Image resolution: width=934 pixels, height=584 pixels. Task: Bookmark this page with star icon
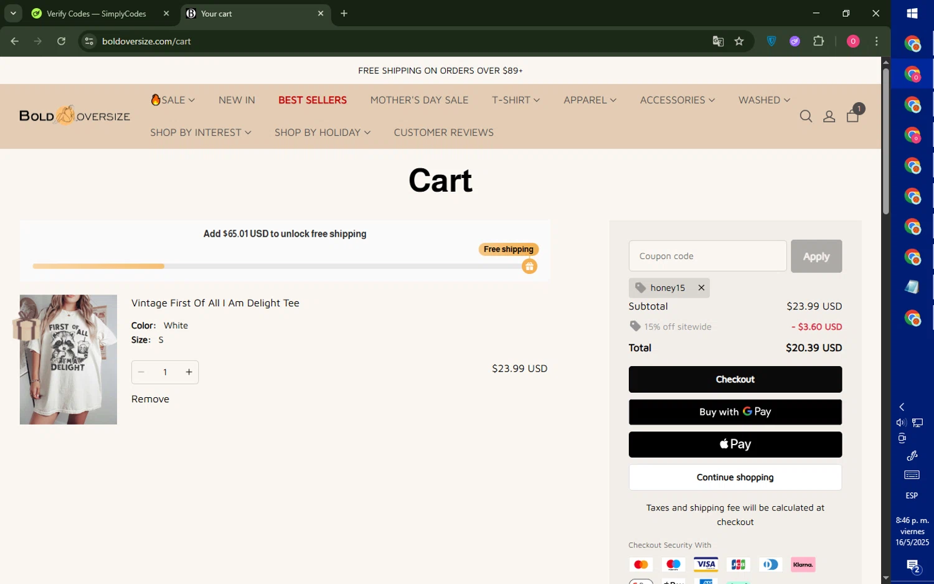(739, 41)
